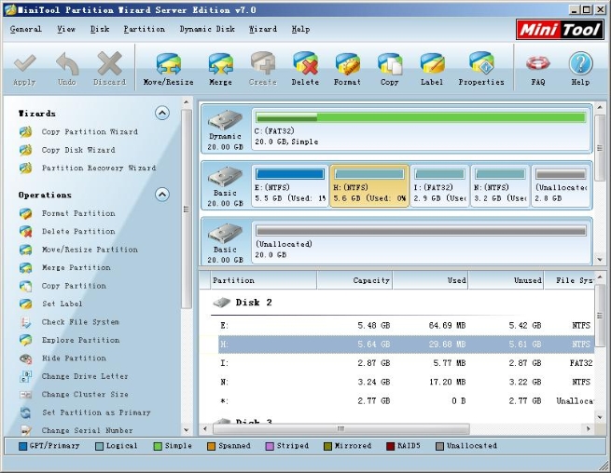Click the Apply checkmark toolbar icon

(24, 64)
